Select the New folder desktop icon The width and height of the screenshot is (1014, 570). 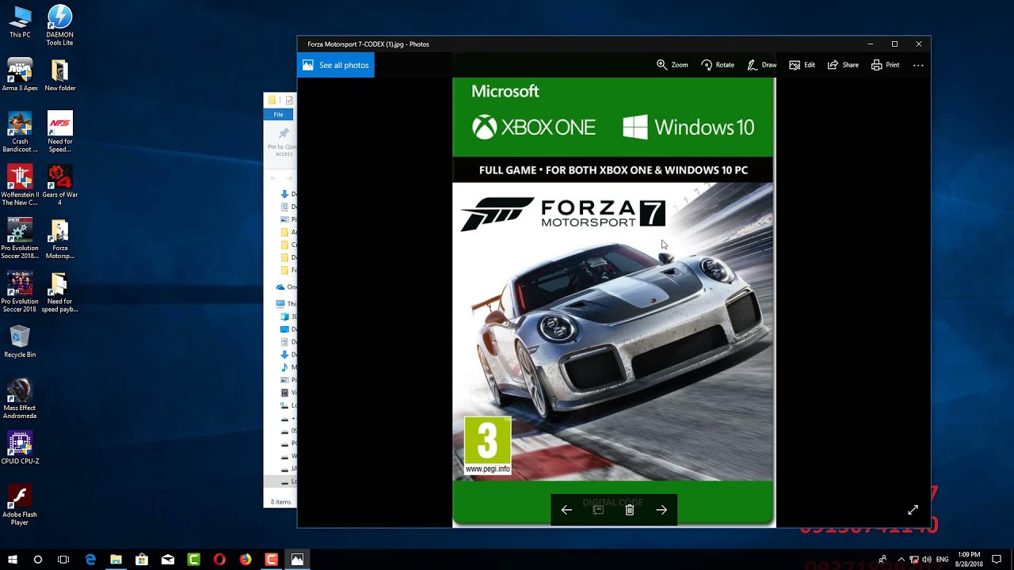tap(59, 75)
